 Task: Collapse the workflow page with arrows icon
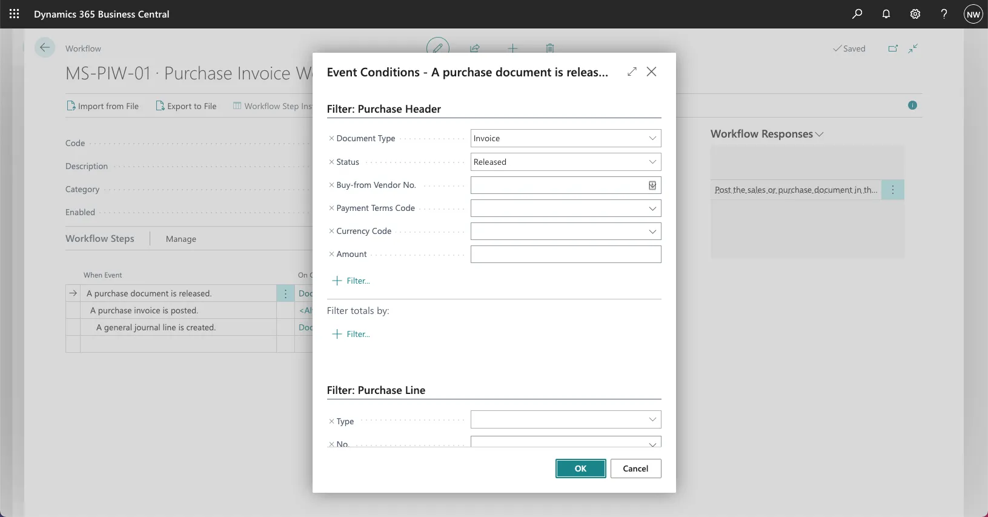[913, 48]
